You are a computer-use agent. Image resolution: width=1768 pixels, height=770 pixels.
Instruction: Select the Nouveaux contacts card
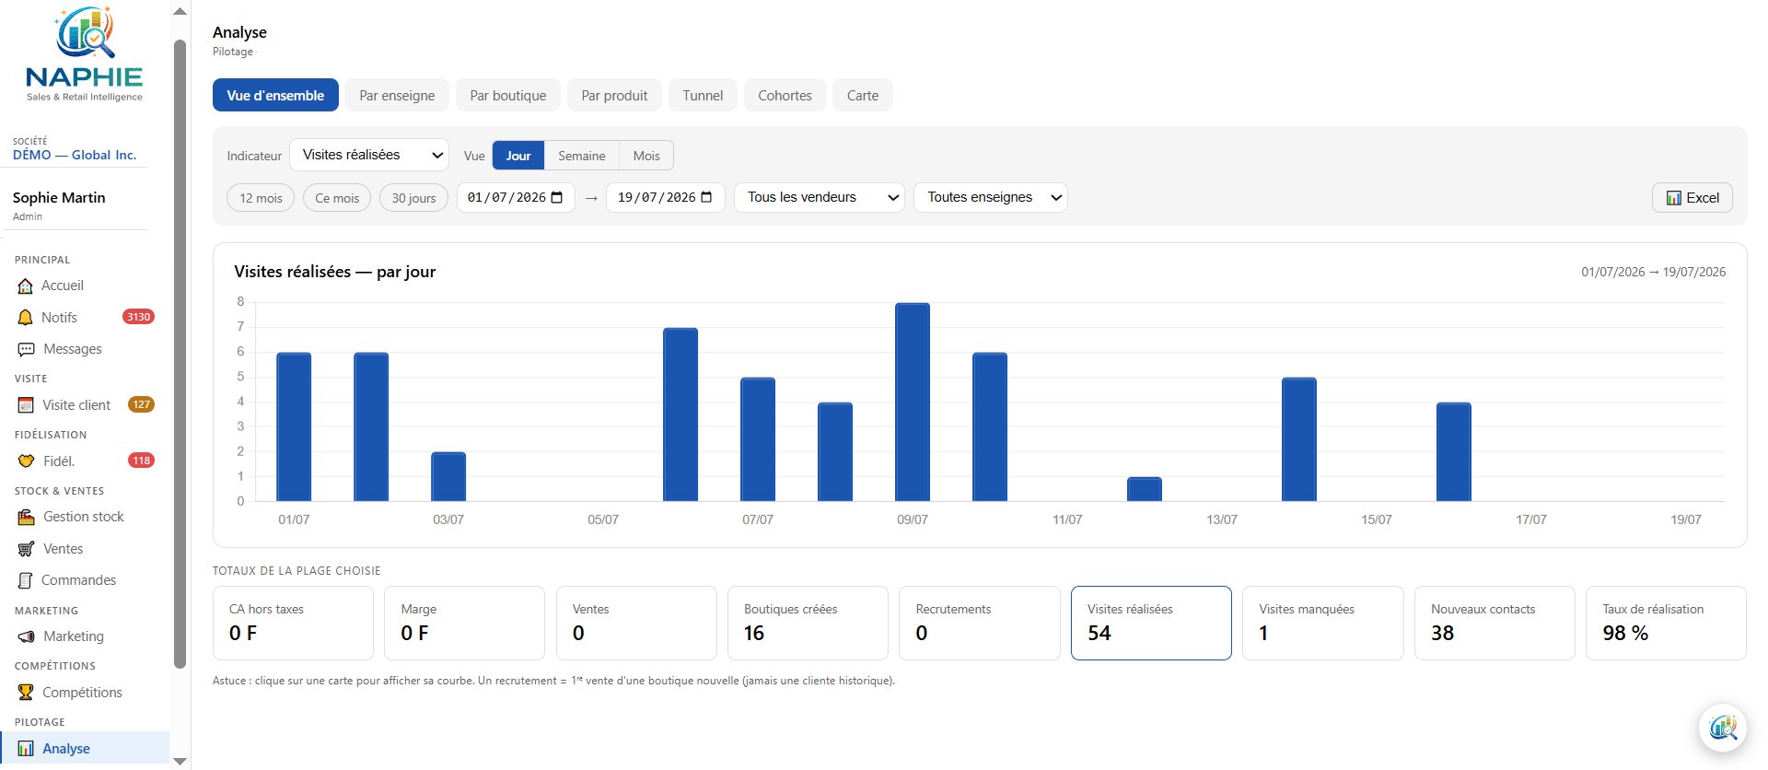(x=1495, y=624)
